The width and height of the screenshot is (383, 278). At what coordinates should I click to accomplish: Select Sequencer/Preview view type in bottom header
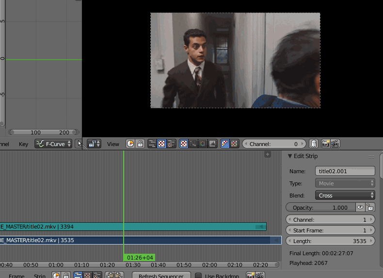click(97, 275)
